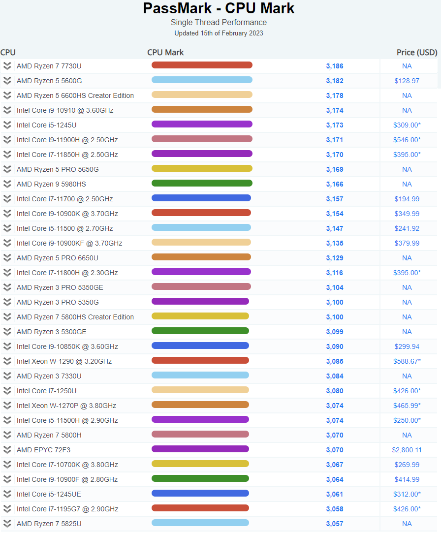The width and height of the screenshot is (441, 533).
Task: Click chevron icon next to Intel Core i7-1250U
Action: (x=7, y=391)
